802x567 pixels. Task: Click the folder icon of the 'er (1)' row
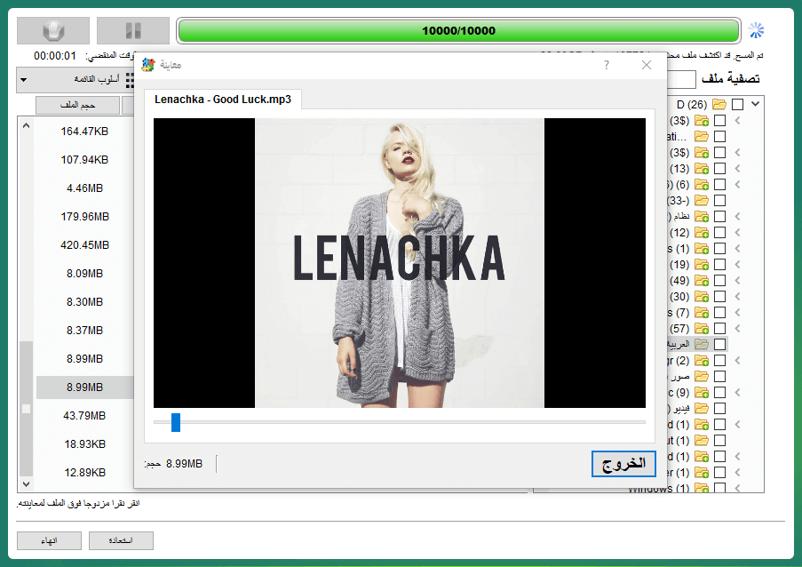coord(702,472)
